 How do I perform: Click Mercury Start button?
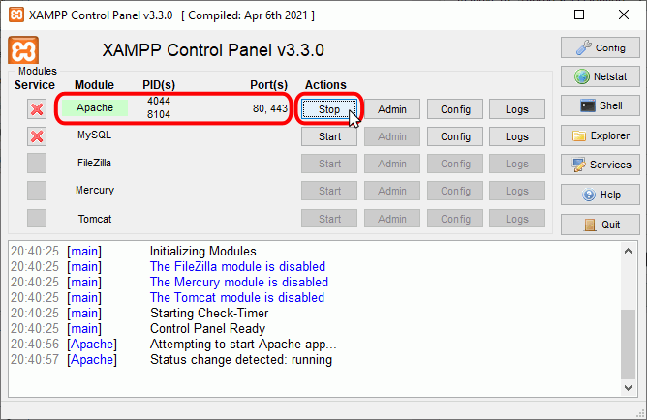[329, 191]
